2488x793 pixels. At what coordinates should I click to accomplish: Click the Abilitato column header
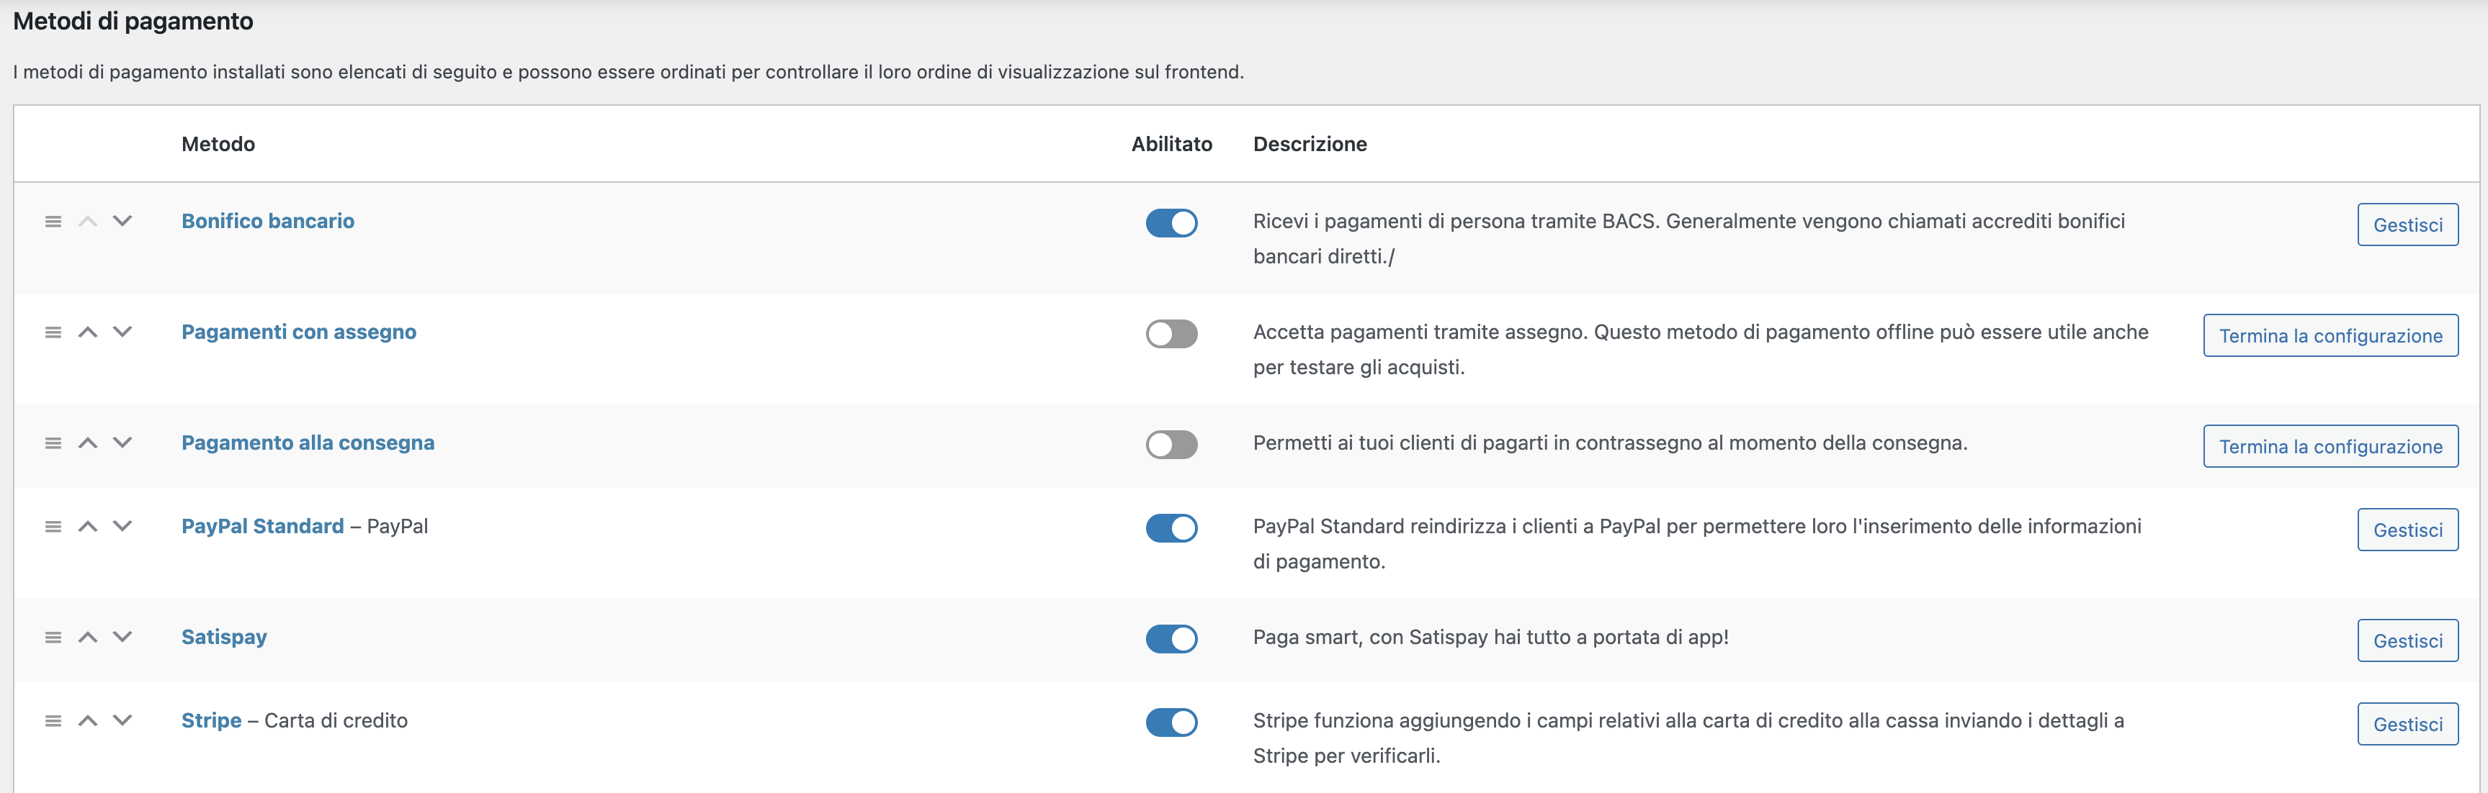(1171, 144)
